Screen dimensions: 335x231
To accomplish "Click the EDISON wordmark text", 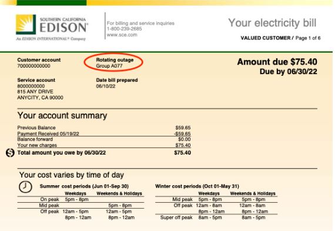I will pyautogui.click(x=63, y=28).
